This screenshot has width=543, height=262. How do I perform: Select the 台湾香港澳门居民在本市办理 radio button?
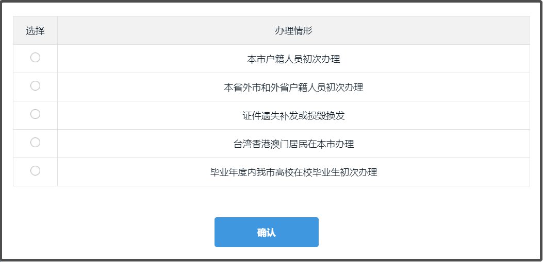pyautogui.click(x=35, y=142)
